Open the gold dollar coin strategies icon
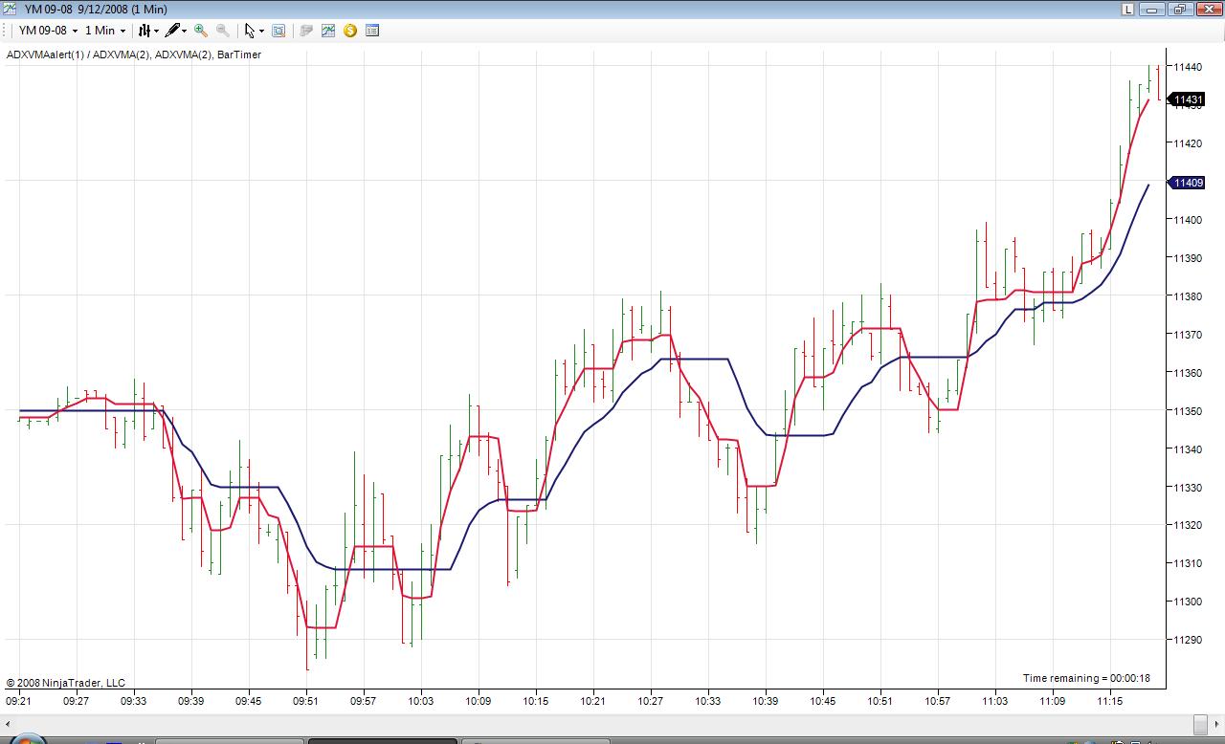 tap(350, 31)
